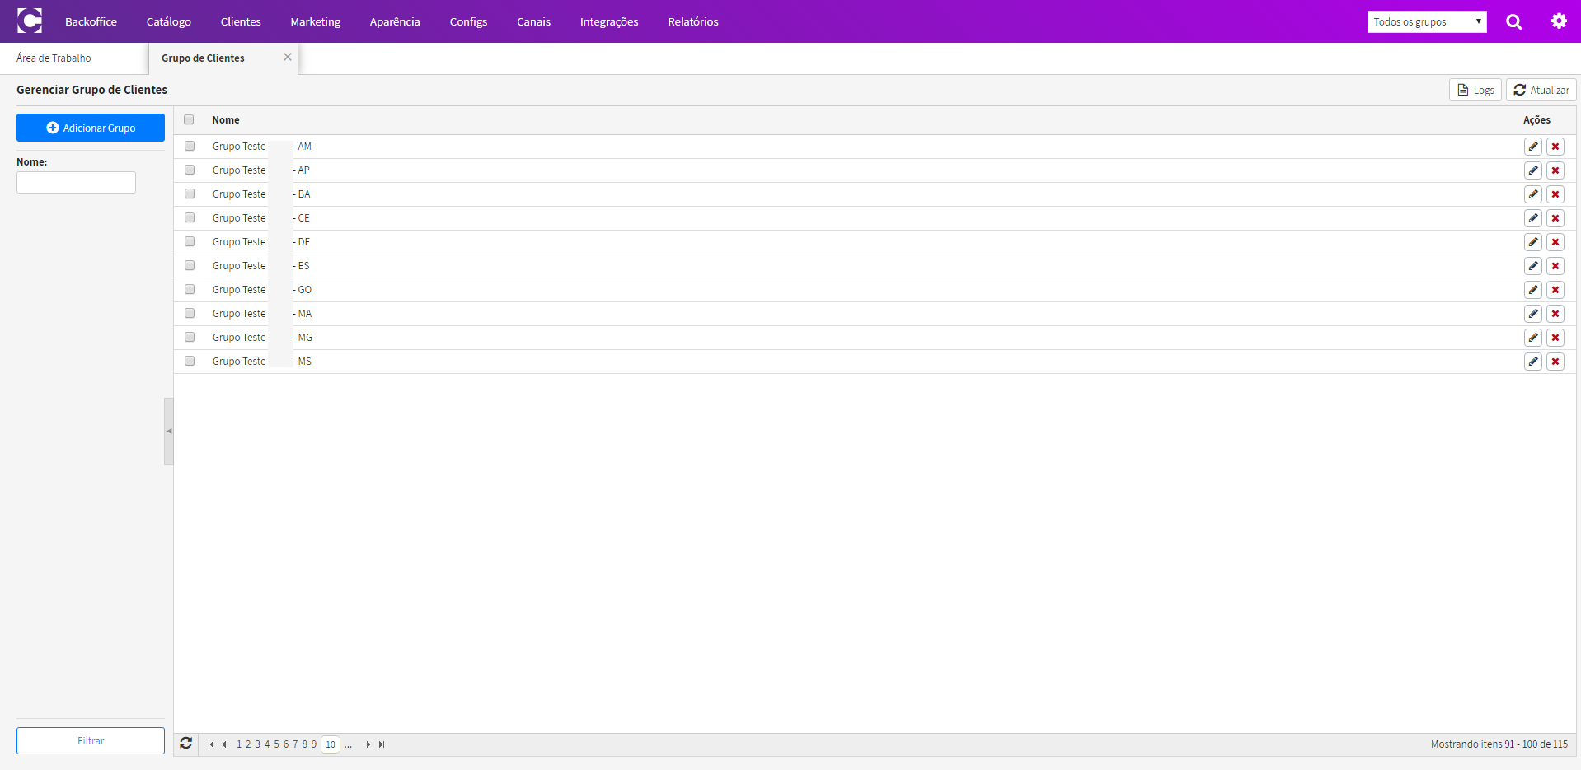Viewport: 1581px width, 770px height.
Task: Check the Grupo Teste - CE row checkbox
Action: (x=190, y=217)
